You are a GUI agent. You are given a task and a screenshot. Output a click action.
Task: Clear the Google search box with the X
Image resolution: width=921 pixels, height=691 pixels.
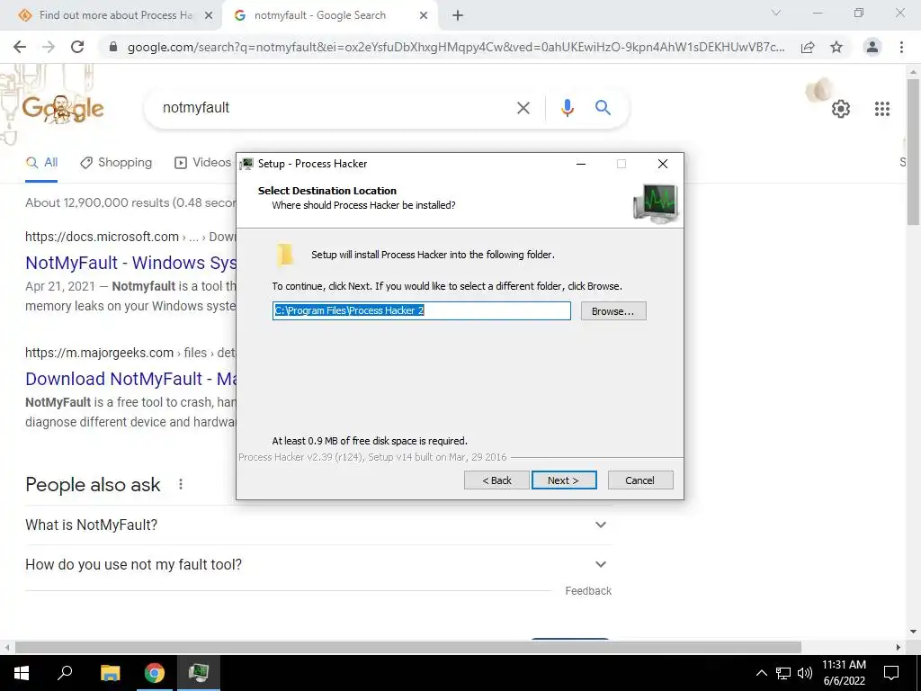click(x=523, y=108)
